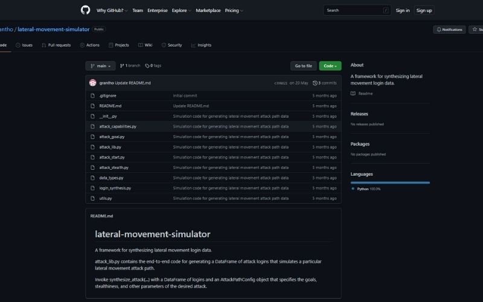Click the Go to file button

(x=304, y=66)
